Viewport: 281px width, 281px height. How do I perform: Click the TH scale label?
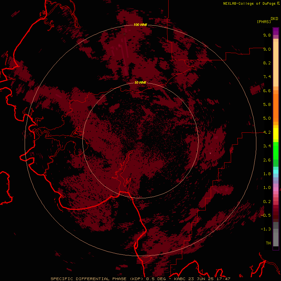click(268, 243)
